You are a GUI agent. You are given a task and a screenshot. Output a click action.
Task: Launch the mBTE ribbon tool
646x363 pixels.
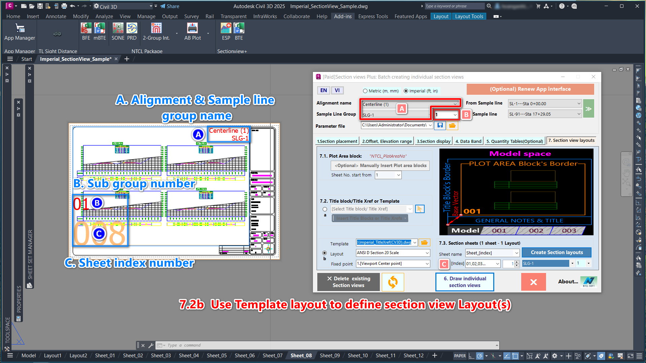click(x=100, y=29)
